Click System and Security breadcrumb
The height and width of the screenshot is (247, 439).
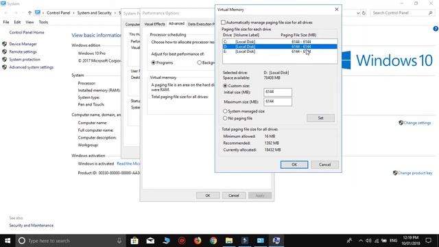click(x=95, y=13)
